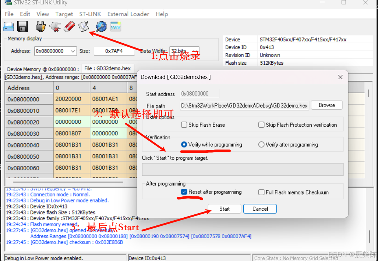This screenshot has width=378, height=261.
Task: Click memory cell 08001807
Action: tap(72, 133)
